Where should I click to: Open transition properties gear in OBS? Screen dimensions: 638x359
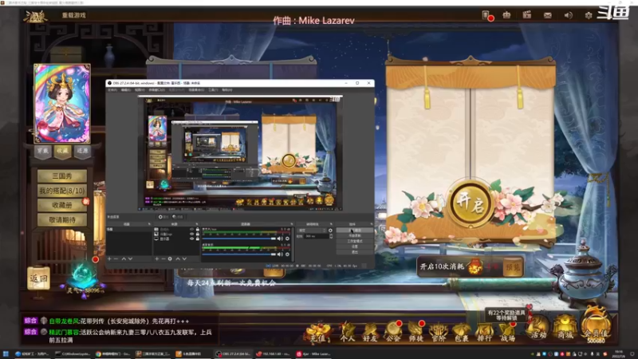click(x=330, y=230)
